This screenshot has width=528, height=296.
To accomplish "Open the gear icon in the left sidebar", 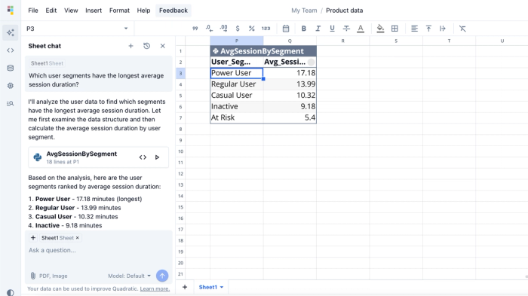I will 11,86.
